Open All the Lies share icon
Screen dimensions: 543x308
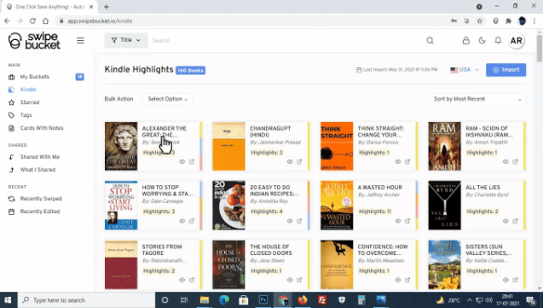[x=515, y=221]
